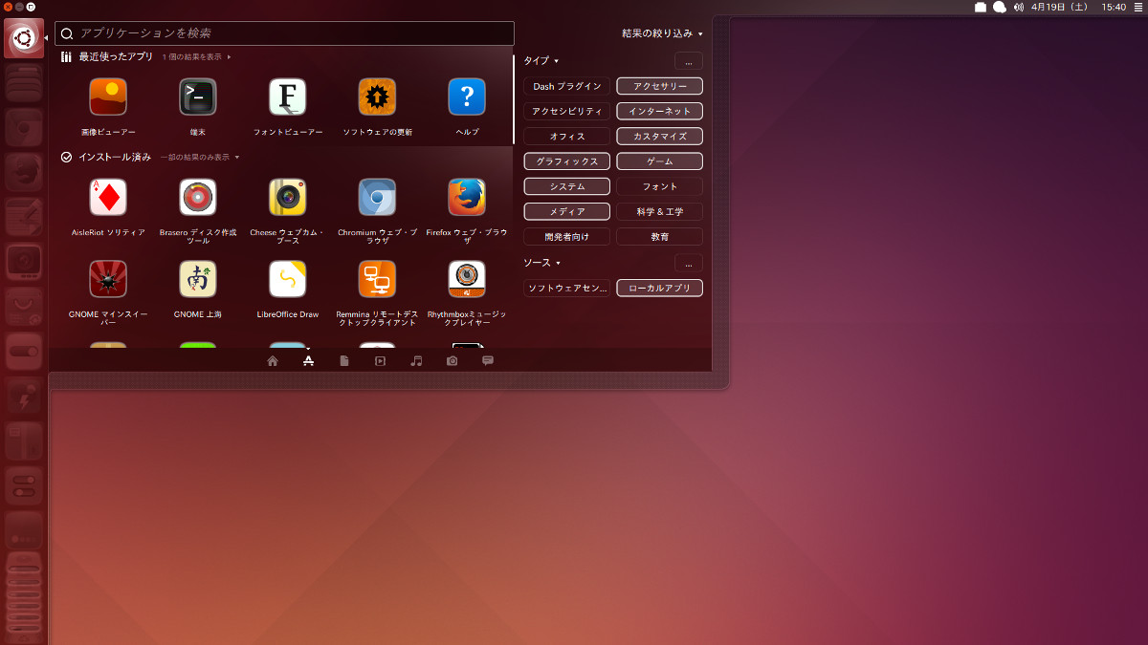Collapse the 結果の絞り込み filter panel
Screen dimensions: 1148x645
coord(662,33)
